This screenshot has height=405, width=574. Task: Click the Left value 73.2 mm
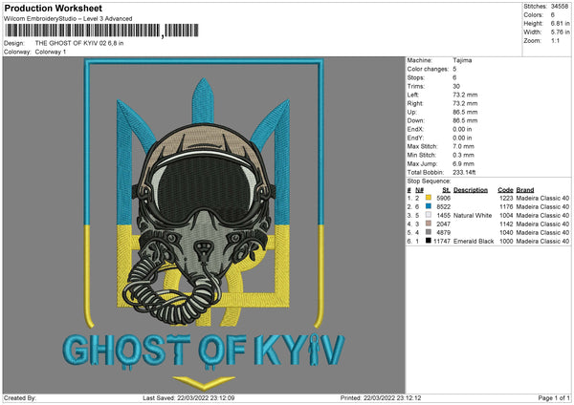click(465, 95)
